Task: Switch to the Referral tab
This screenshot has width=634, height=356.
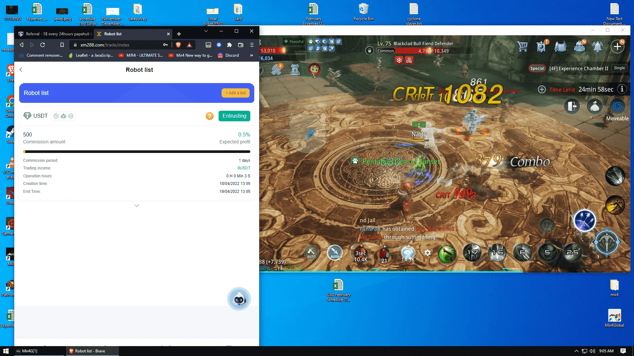Action: click(55, 34)
